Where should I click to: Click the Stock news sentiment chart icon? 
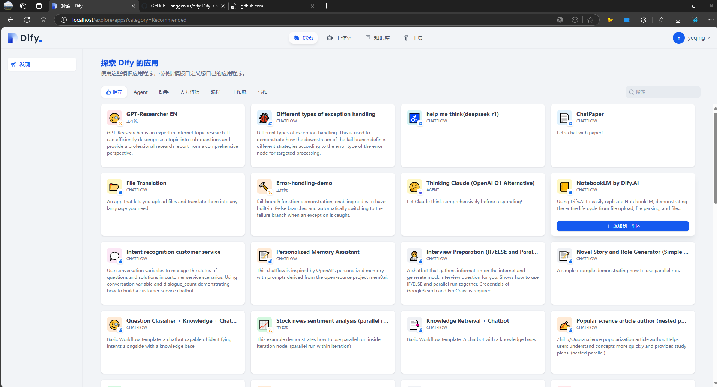coord(264,324)
